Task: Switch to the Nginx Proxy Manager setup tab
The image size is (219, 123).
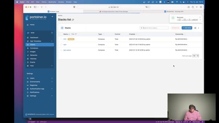Action: (114, 12)
